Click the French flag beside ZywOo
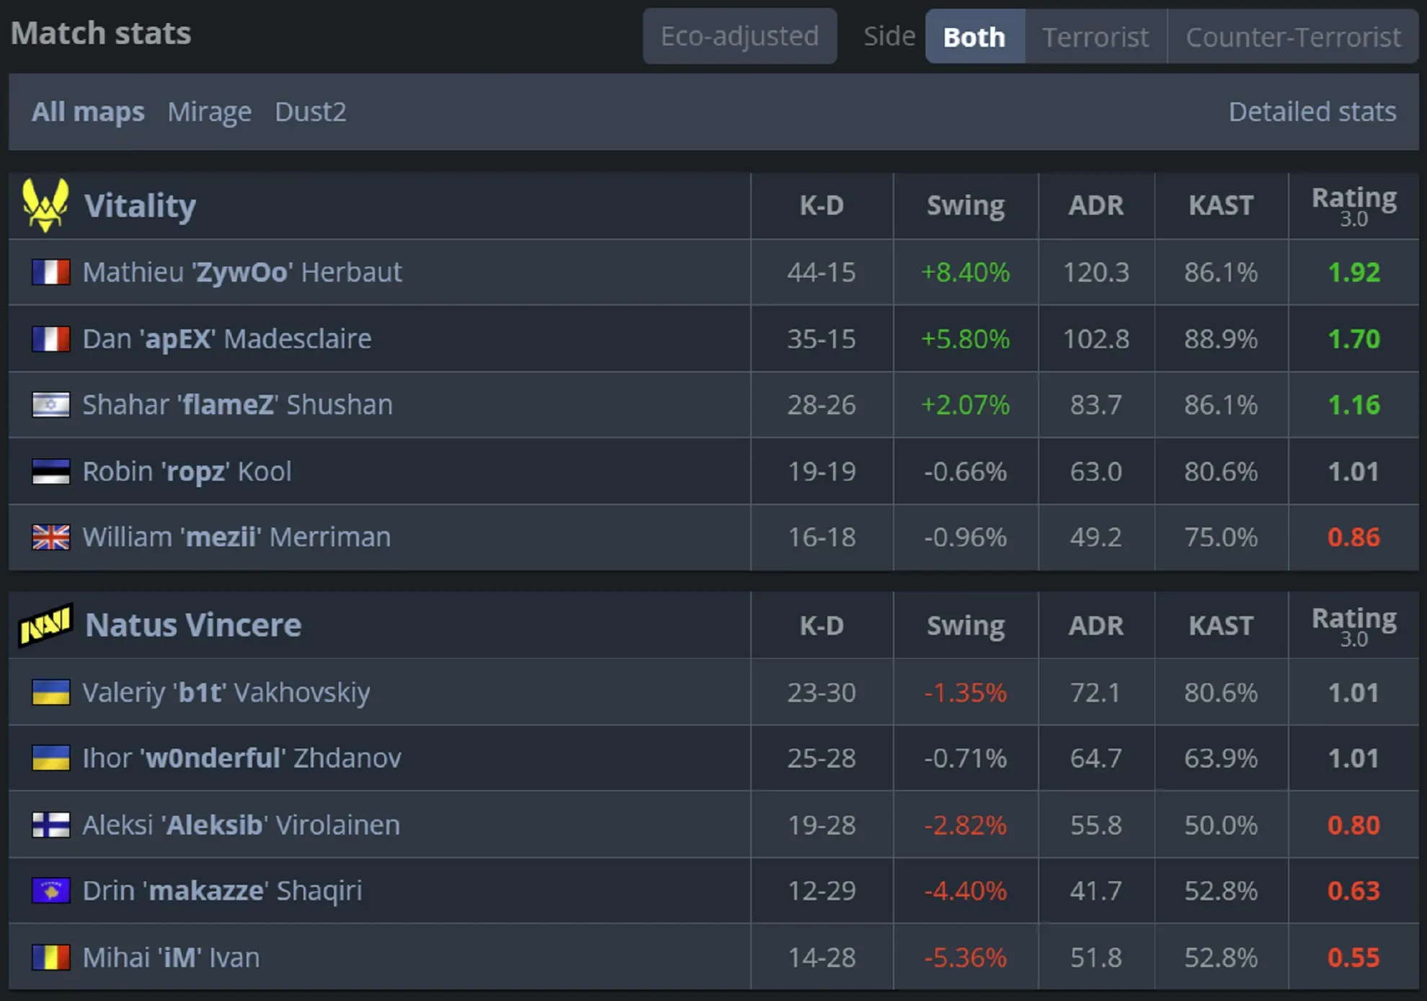The height and width of the screenshot is (1001, 1427). pos(51,272)
